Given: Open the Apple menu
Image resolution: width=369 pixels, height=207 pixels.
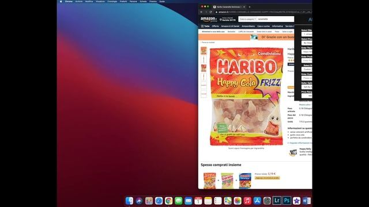Looking at the screenshot, I should (61, 1).
